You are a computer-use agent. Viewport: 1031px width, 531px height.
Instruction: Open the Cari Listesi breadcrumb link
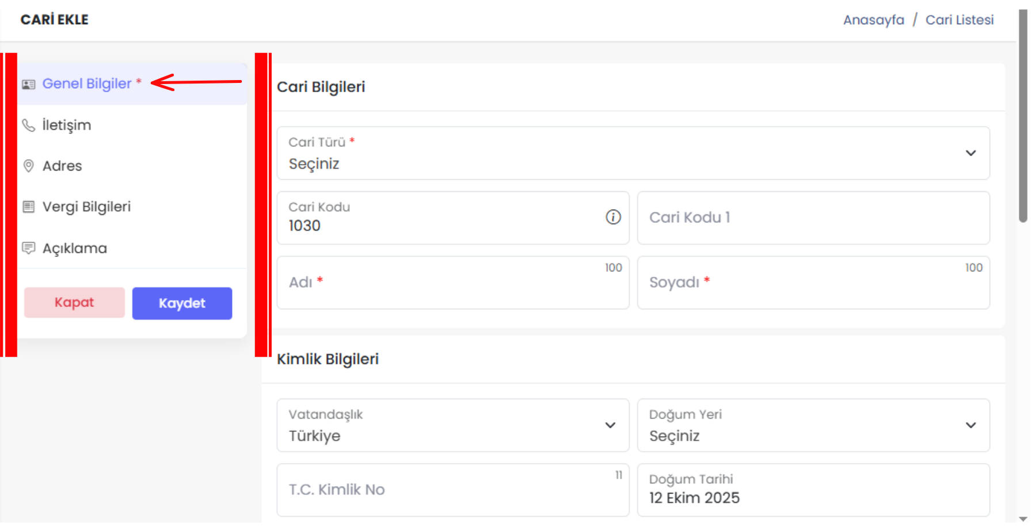959,20
